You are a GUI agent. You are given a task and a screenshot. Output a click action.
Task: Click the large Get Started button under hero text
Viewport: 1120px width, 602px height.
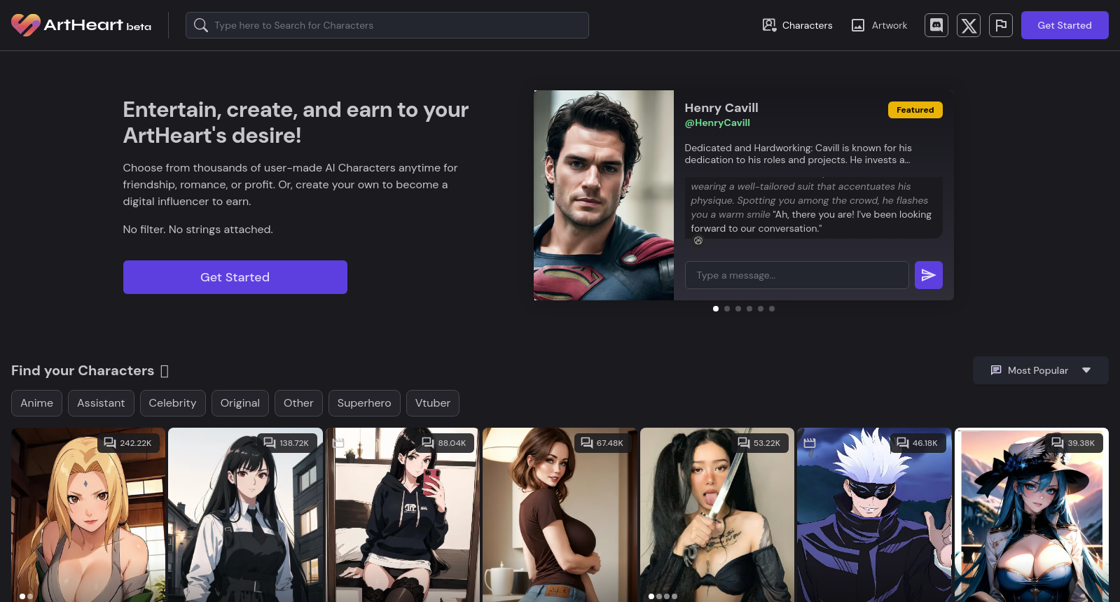[x=235, y=277]
